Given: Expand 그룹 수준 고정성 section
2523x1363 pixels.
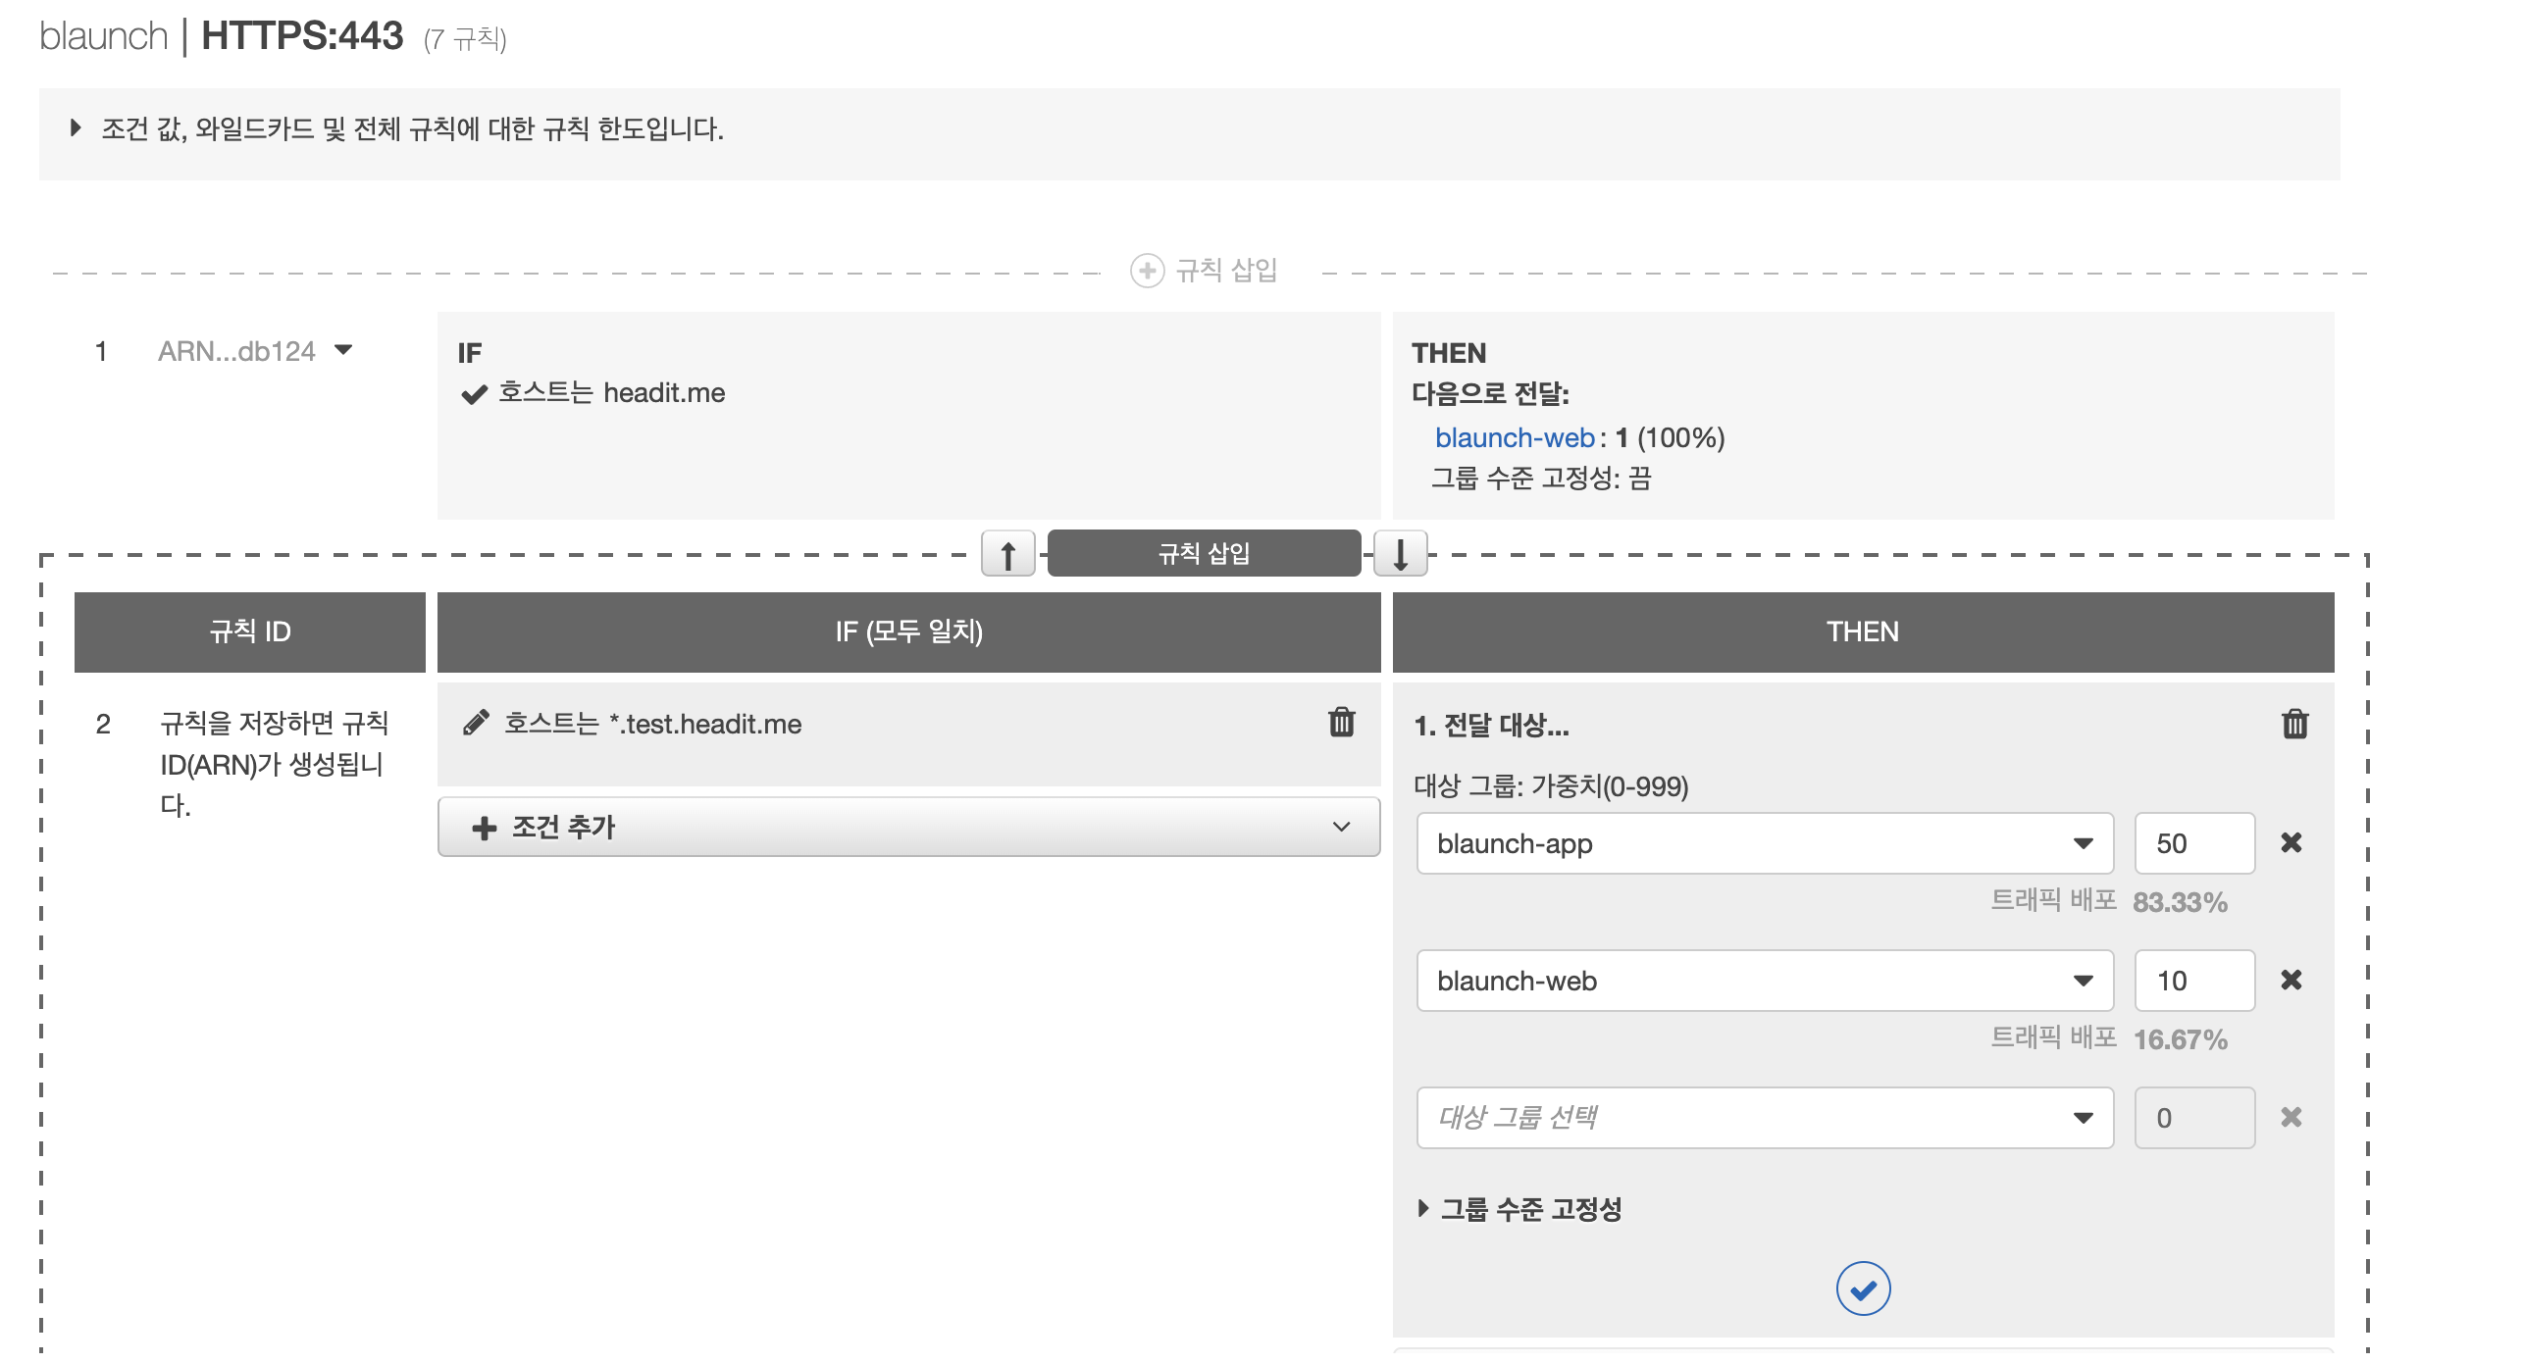Looking at the screenshot, I should (x=1423, y=1208).
